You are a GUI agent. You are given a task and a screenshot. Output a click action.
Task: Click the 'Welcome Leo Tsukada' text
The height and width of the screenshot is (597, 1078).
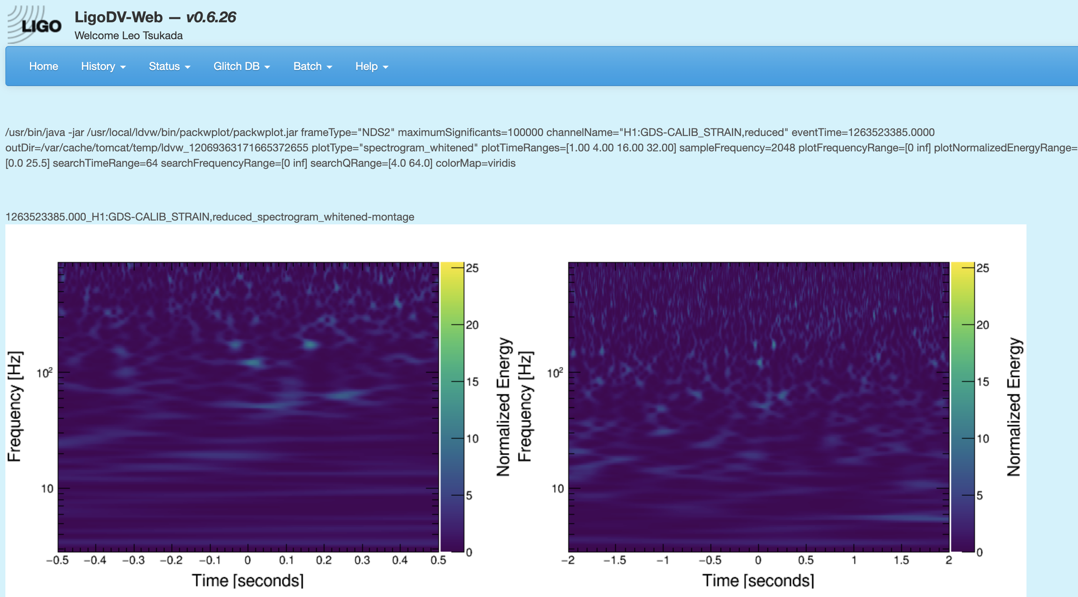point(128,35)
